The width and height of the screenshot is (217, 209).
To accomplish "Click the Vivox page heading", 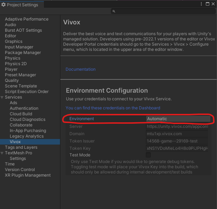I will click(72, 22).
